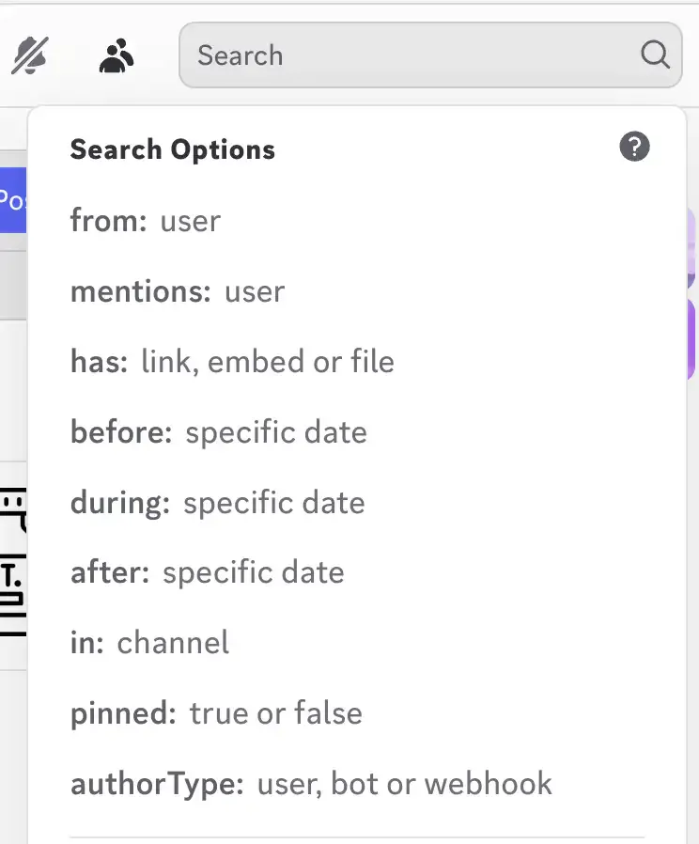Choose "authorType: user, bot or webhook" filter
The height and width of the screenshot is (844, 699).
point(311,784)
